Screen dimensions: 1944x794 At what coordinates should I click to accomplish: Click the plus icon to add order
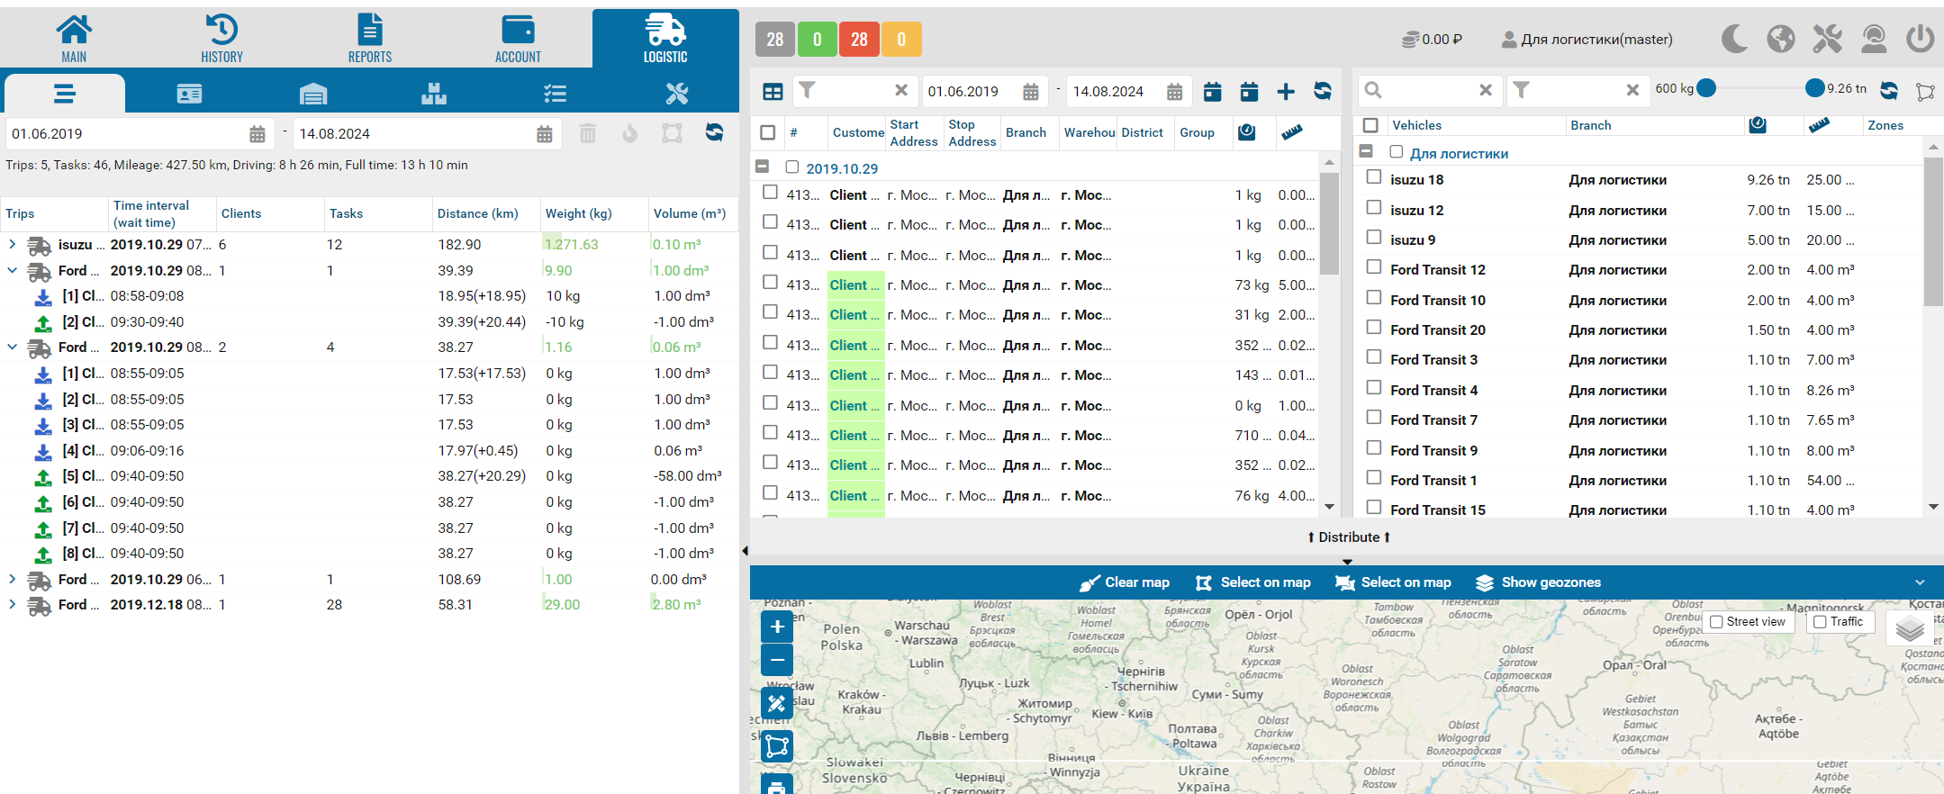[x=1286, y=91]
